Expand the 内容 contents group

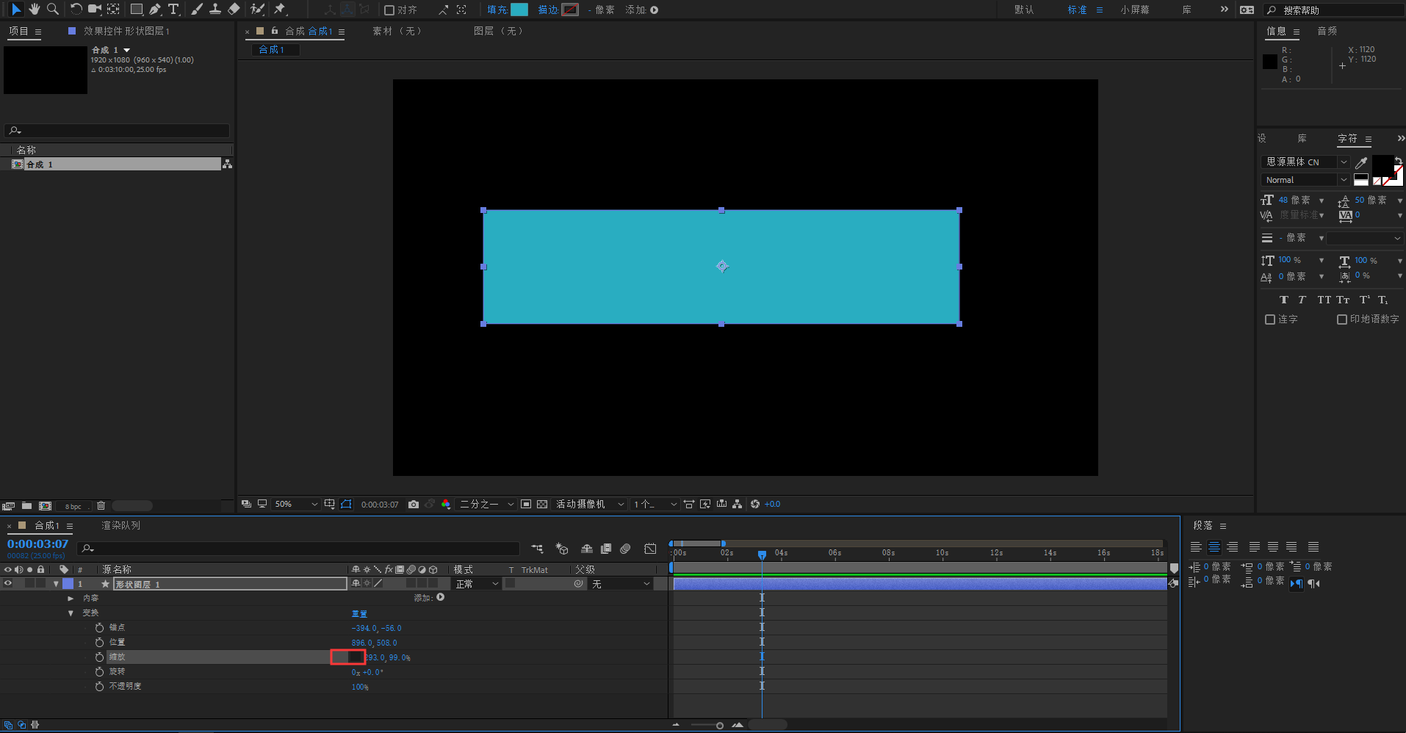[x=71, y=598]
